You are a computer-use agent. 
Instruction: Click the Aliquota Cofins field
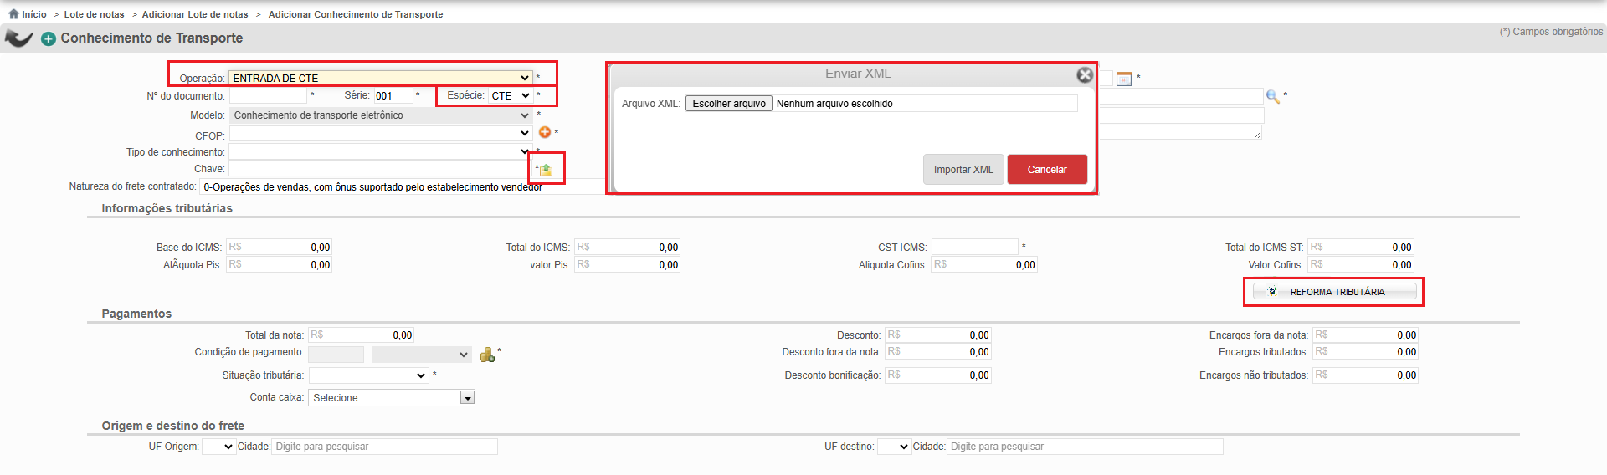(x=984, y=265)
